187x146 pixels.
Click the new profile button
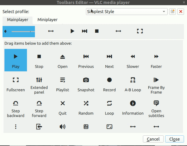pyautogui.click(x=172, y=12)
